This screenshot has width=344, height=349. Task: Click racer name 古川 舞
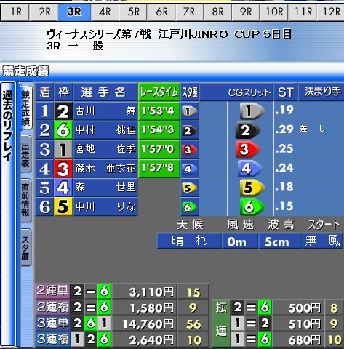click(x=105, y=111)
